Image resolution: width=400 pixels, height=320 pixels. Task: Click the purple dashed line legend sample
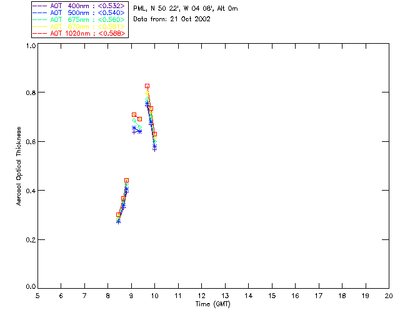[x=40, y=6]
